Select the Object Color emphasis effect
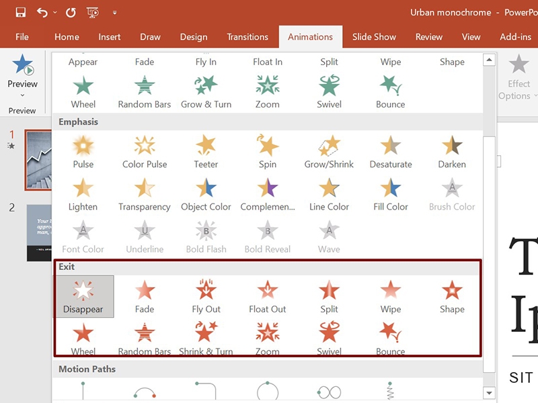Viewport: 538px width, 403px height. pos(206,194)
